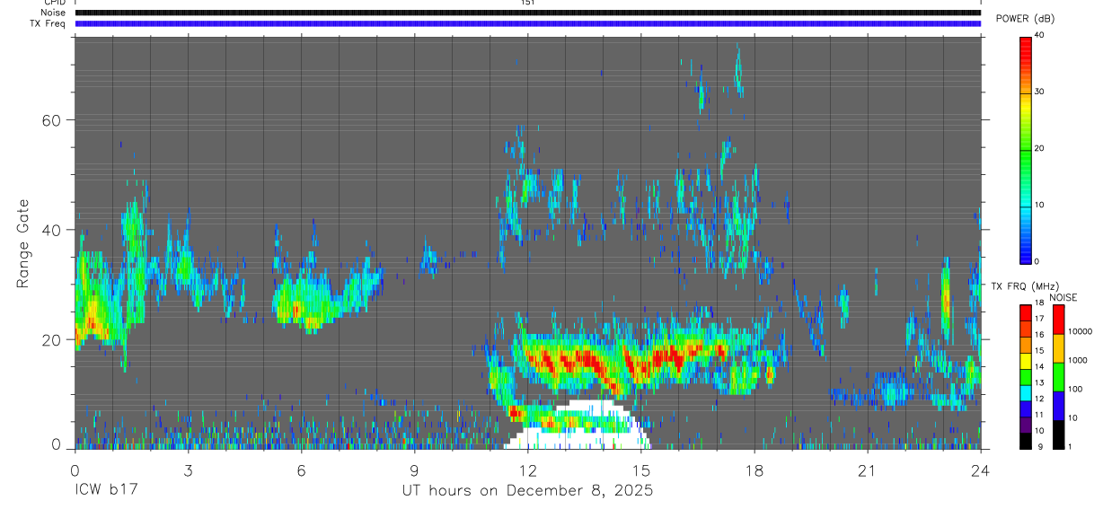
Task: Select the black Noise strip above the plot
Action: tap(528, 13)
